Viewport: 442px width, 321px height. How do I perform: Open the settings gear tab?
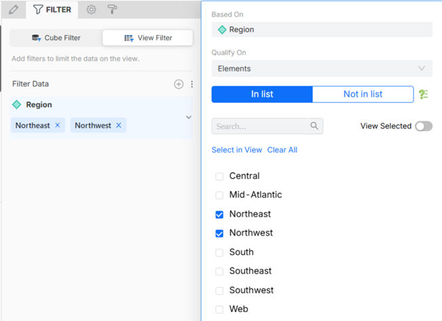click(92, 10)
